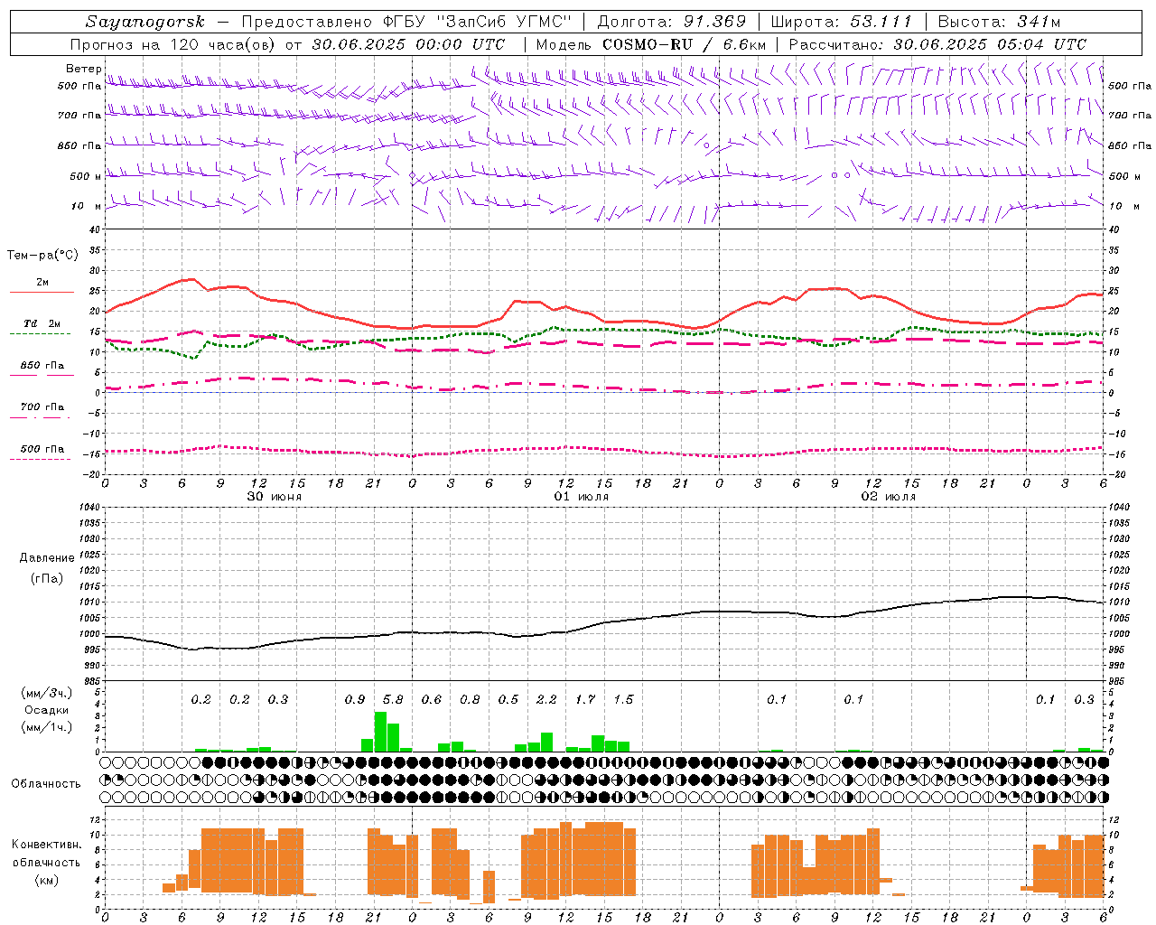Click the '1.5' precipitation total value
The height and width of the screenshot is (925, 1156).
(623, 699)
